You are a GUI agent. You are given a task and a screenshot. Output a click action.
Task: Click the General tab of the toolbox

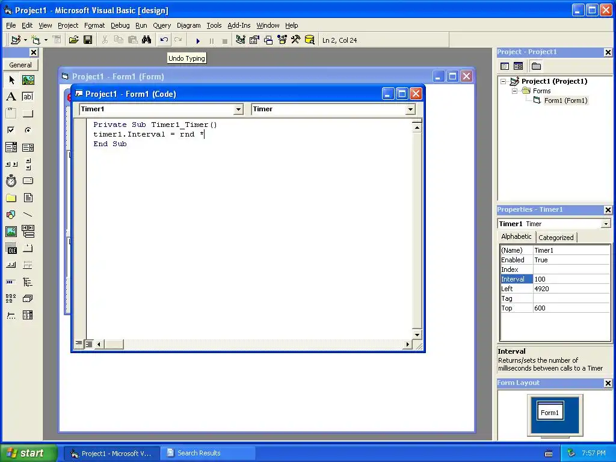pos(20,65)
